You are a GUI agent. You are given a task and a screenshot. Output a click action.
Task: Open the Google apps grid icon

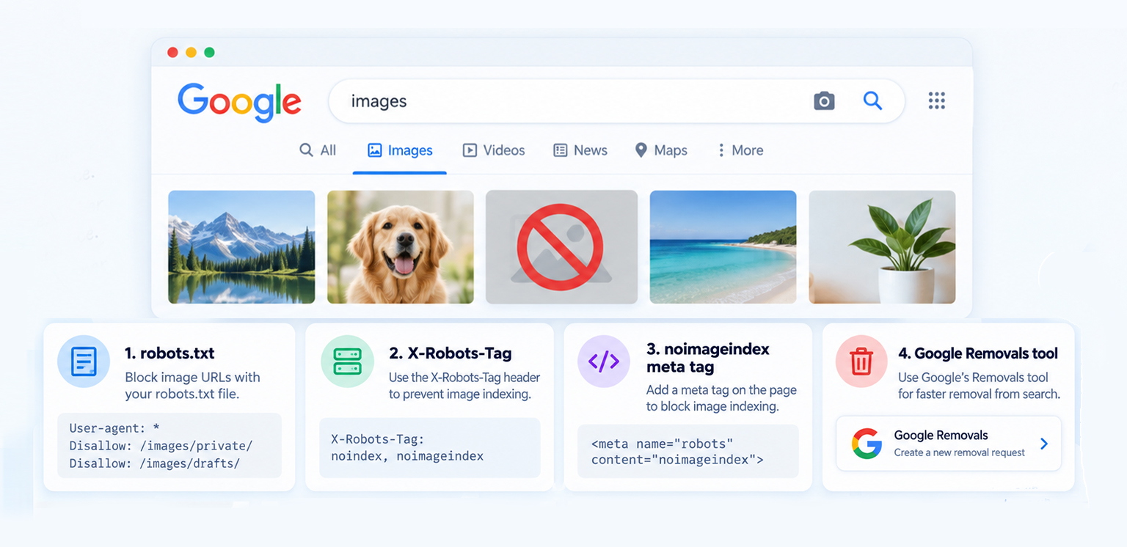click(936, 100)
